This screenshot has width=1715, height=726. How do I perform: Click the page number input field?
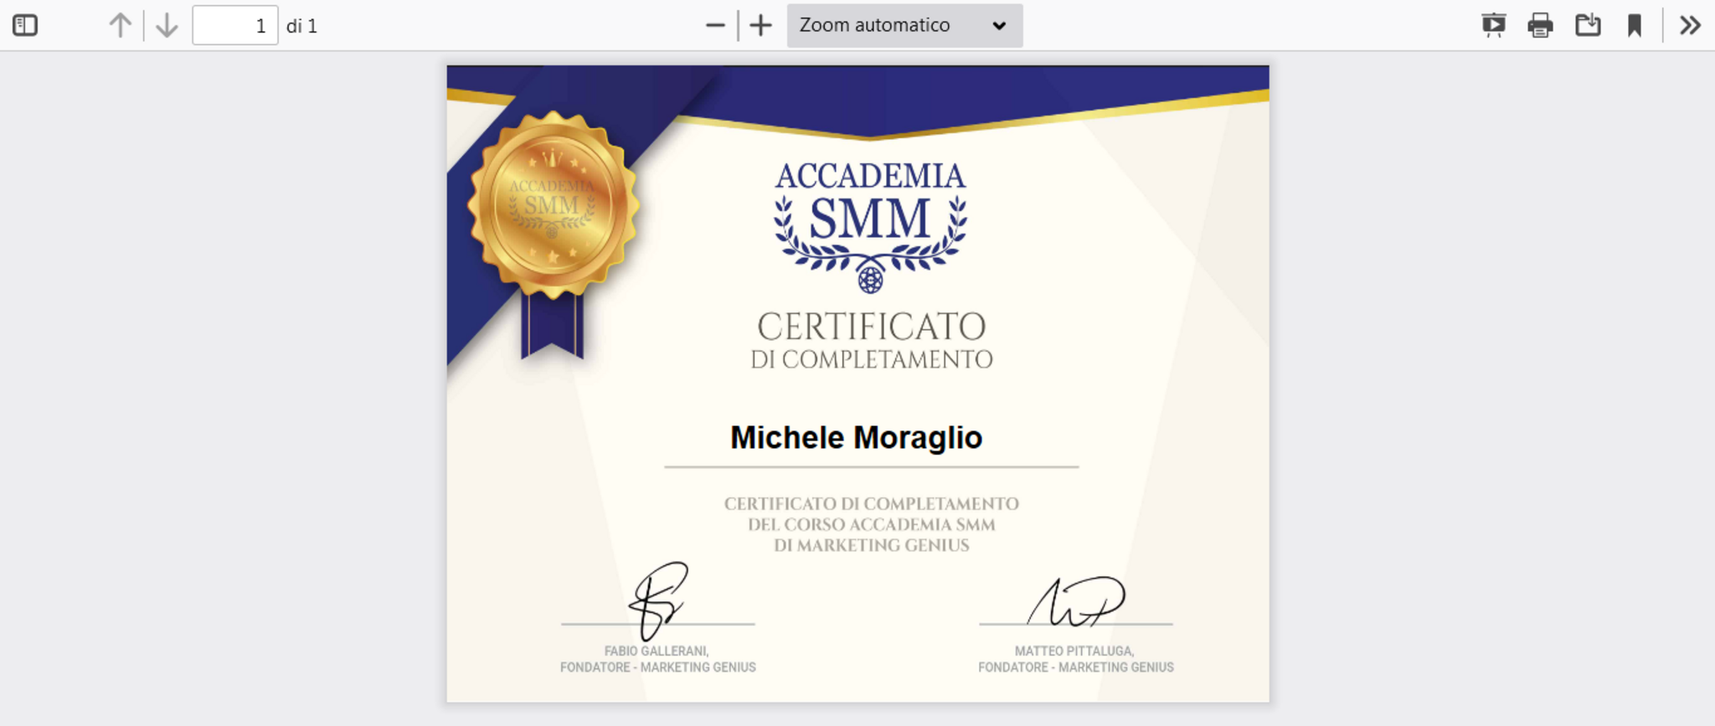point(234,25)
